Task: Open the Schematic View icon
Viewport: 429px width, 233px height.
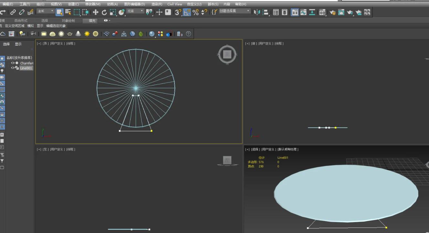Action: (312, 12)
